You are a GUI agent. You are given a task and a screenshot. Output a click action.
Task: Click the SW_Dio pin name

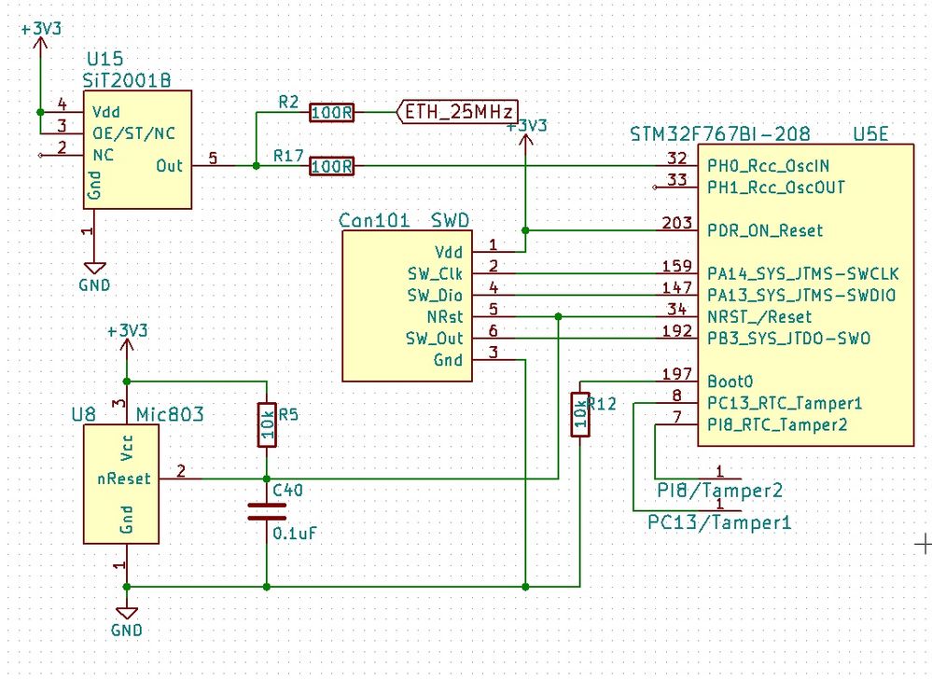pos(435,296)
